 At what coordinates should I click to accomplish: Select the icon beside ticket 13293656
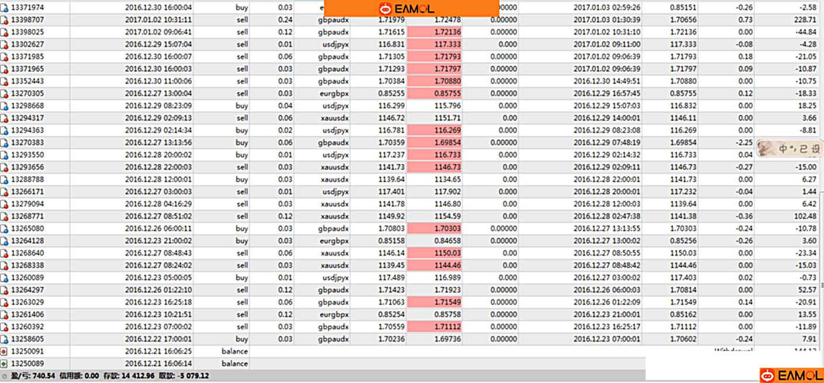pos(4,167)
